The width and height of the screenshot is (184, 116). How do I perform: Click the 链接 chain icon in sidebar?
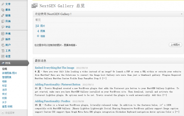(3, 15)
